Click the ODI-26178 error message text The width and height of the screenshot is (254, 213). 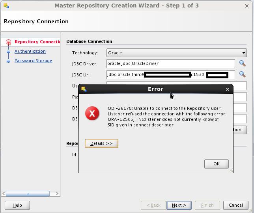pos(164,108)
